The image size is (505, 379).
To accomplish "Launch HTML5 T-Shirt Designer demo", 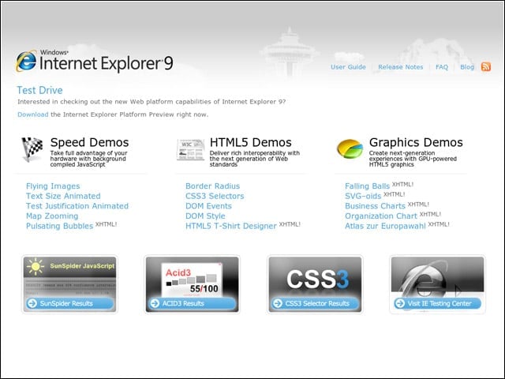I will point(231,226).
